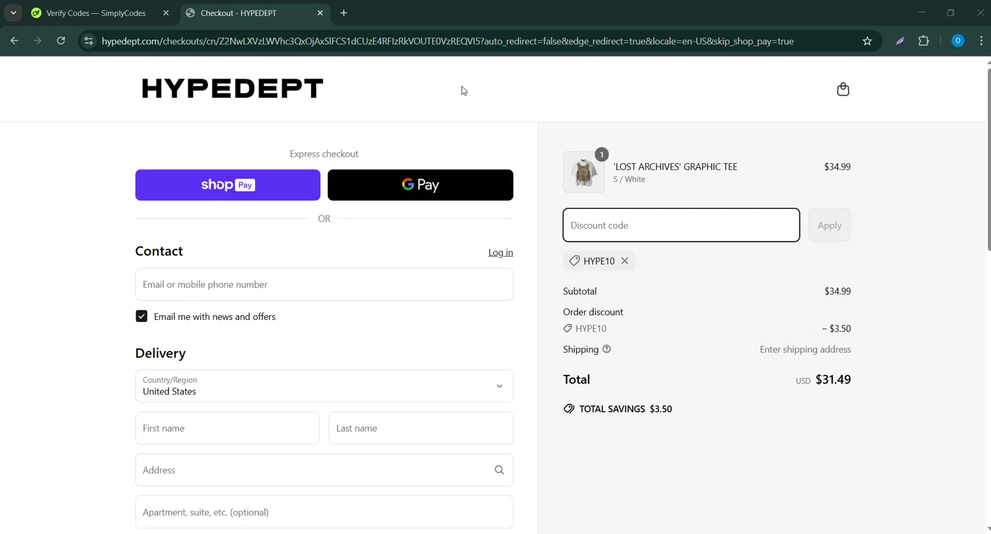Expand the Country/Region dropdown
991x534 pixels.
(324, 386)
